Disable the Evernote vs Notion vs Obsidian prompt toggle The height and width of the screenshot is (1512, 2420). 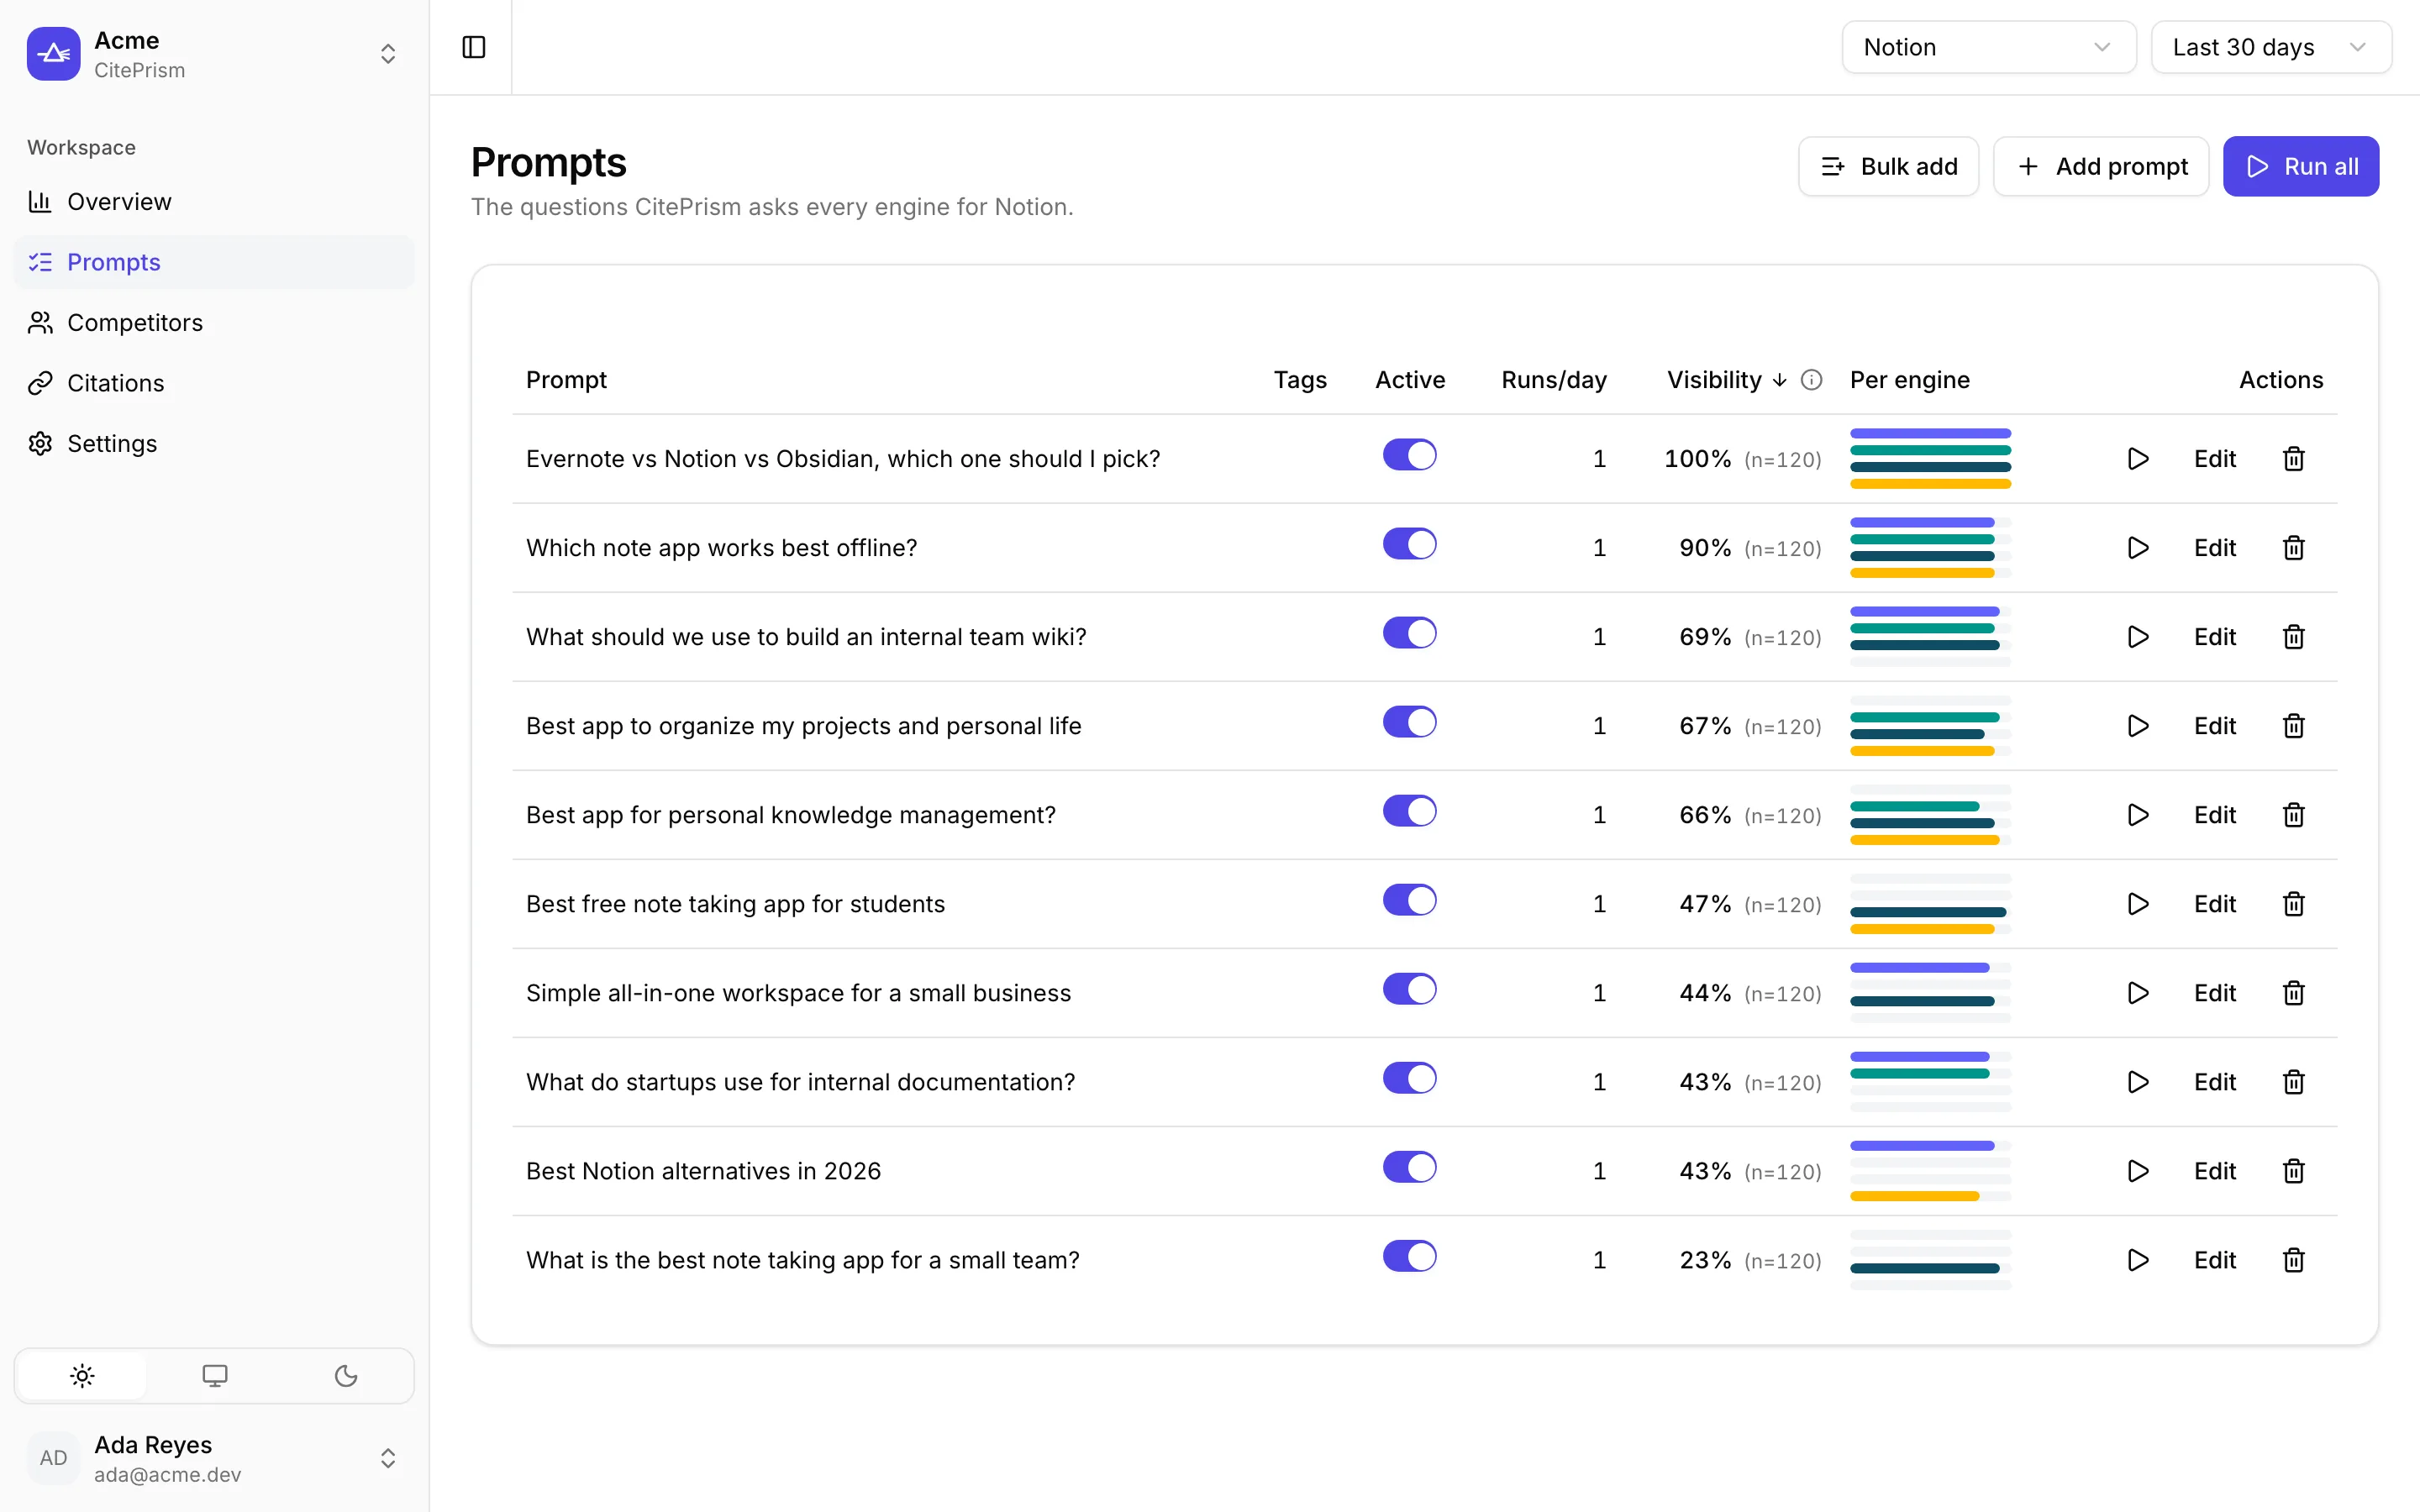pos(1409,455)
